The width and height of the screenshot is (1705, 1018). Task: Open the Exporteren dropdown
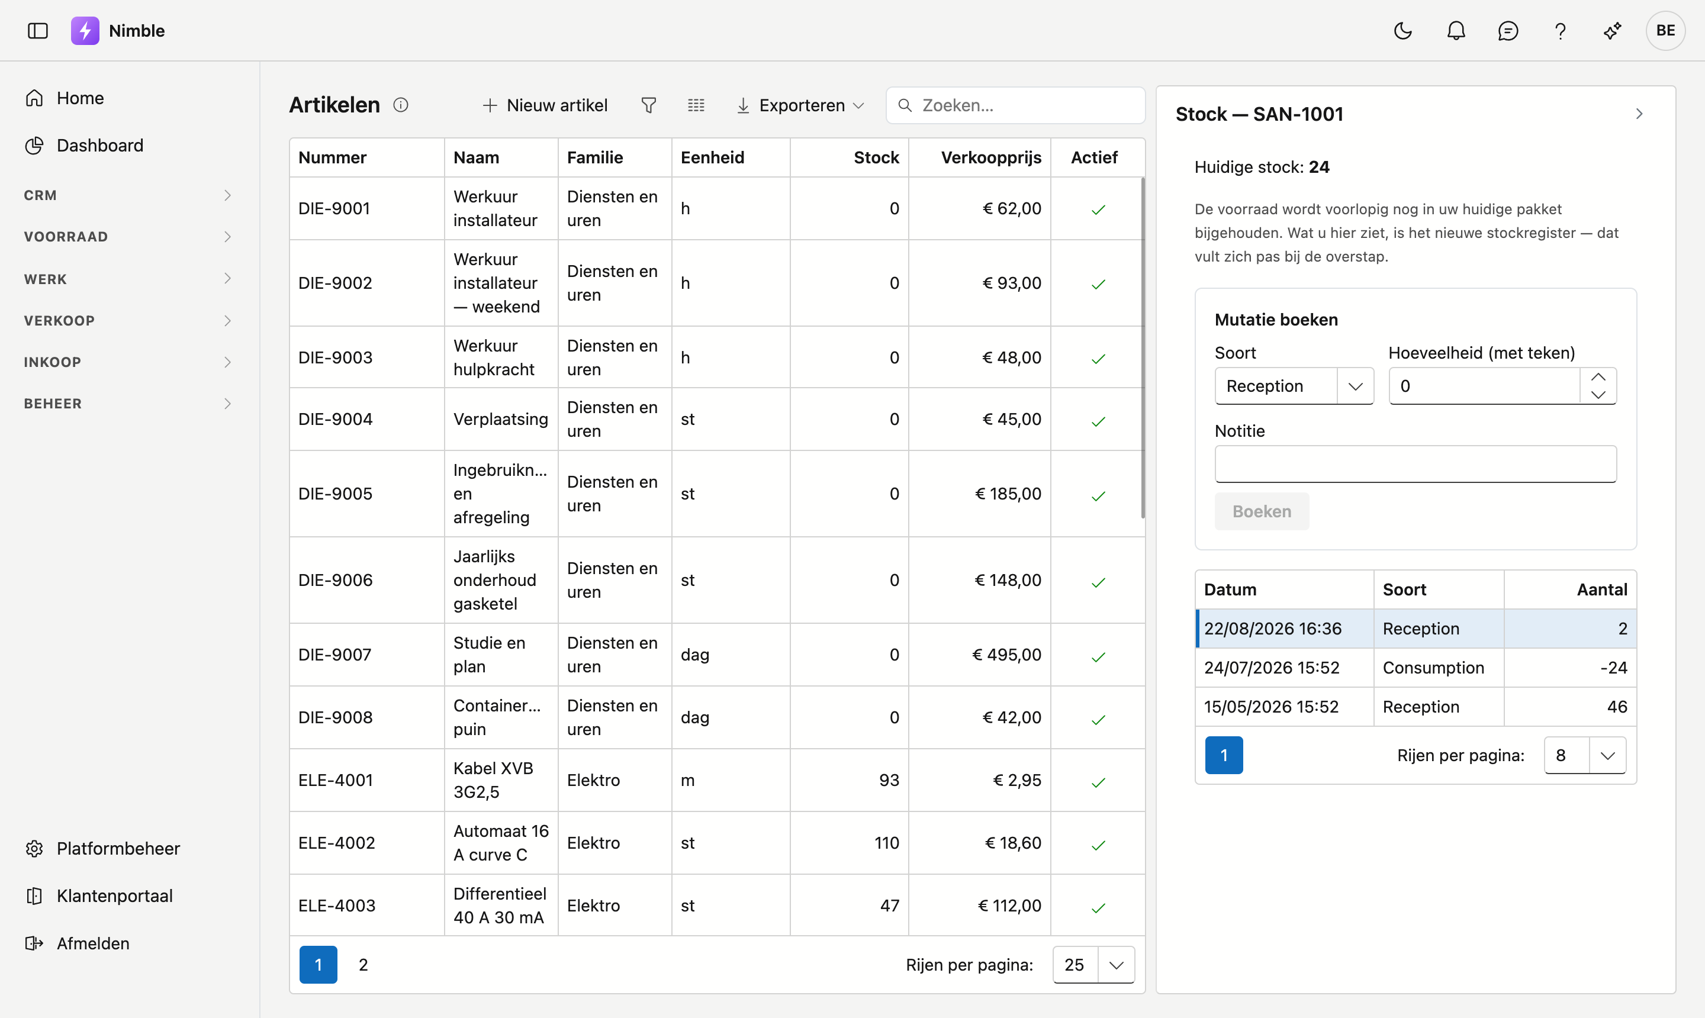pyautogui.click(x=800, y=105)
